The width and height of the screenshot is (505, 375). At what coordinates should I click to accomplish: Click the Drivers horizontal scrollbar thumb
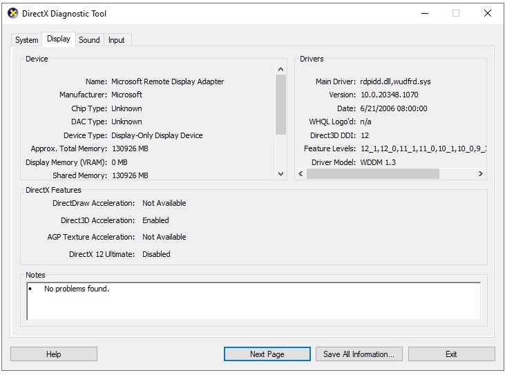coord(372,174)
